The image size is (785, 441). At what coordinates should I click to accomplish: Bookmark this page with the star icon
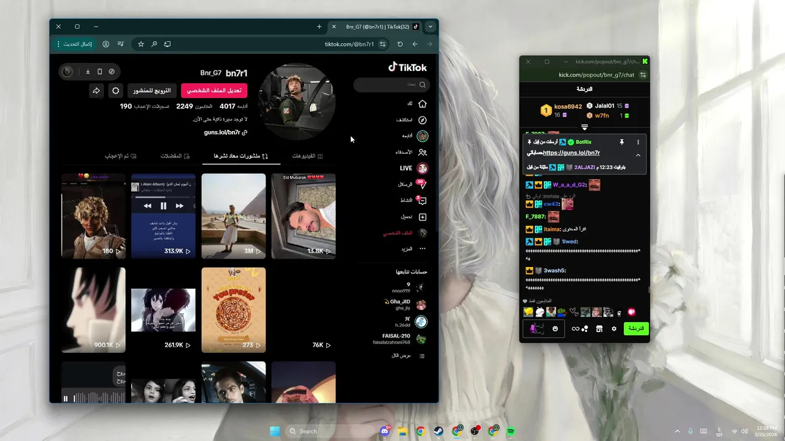(x=141, y=44)
